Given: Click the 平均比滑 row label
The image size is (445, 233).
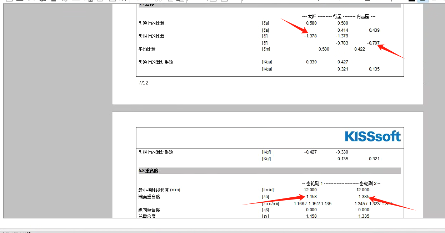Looking at the screenshot, I should coord(147,49).
